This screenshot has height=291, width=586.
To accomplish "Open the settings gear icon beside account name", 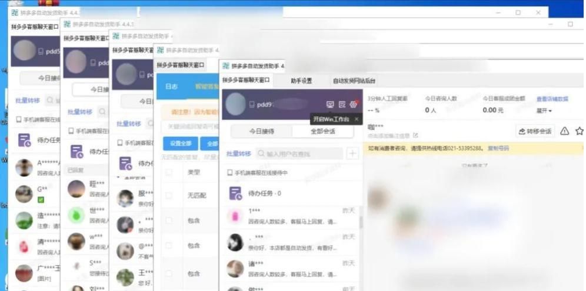I will coord(354,105).
